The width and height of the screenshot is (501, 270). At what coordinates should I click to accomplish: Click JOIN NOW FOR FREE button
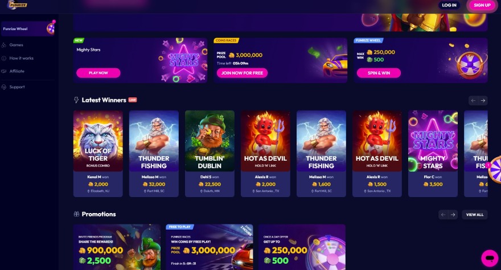(242, 73)
